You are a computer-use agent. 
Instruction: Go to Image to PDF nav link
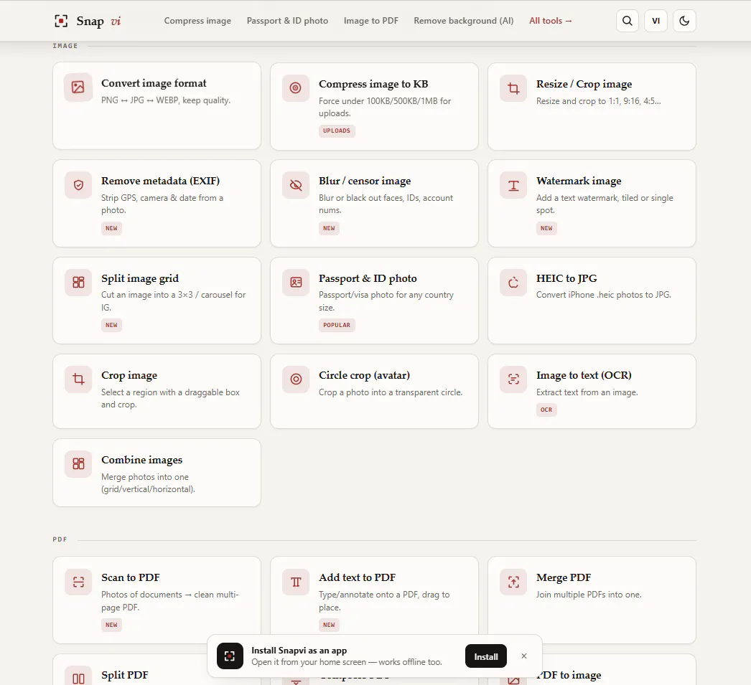coord(371,21)
